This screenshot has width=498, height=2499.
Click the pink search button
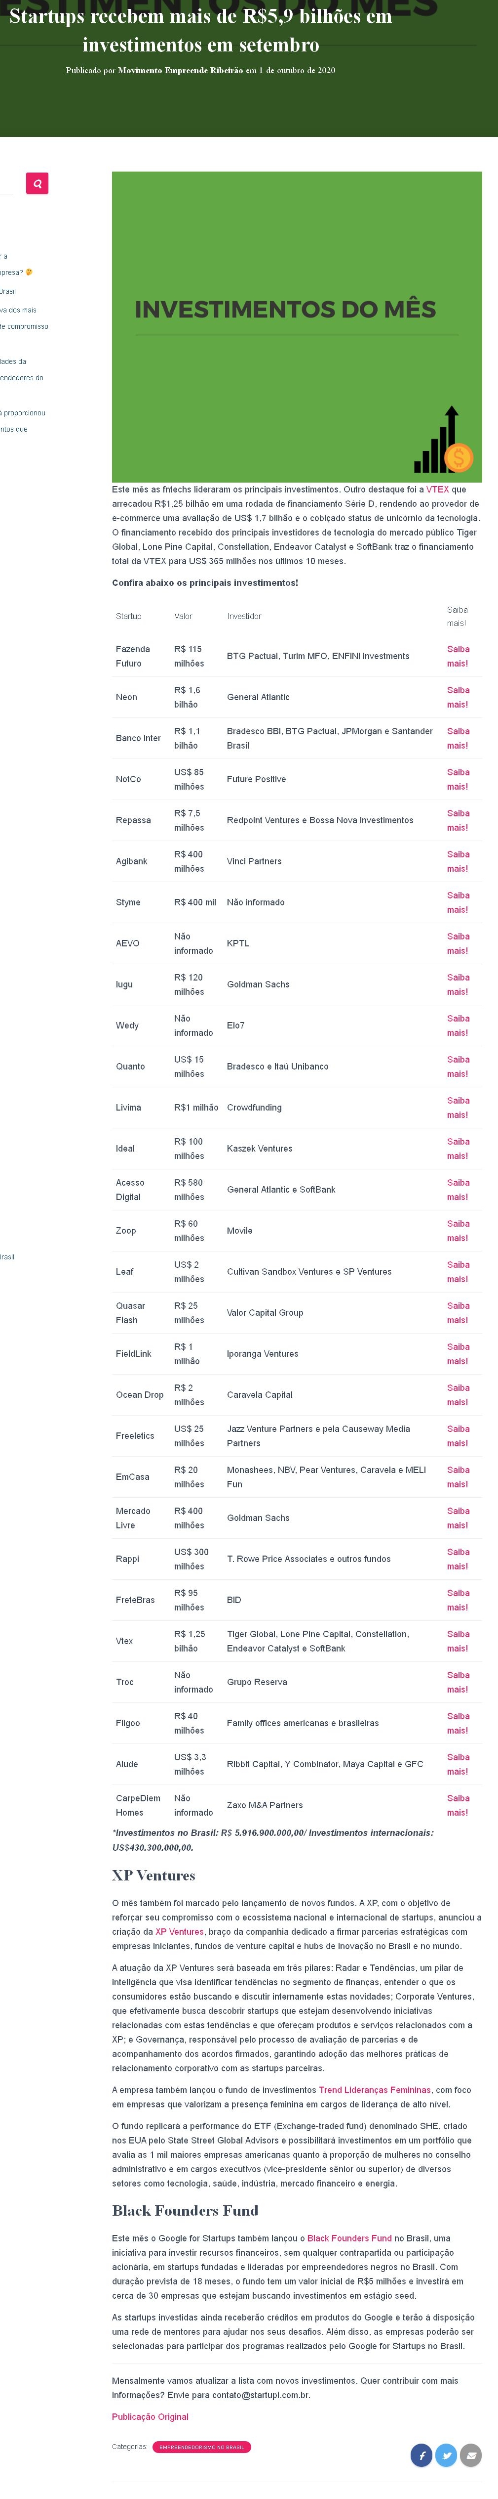(37, 183)
